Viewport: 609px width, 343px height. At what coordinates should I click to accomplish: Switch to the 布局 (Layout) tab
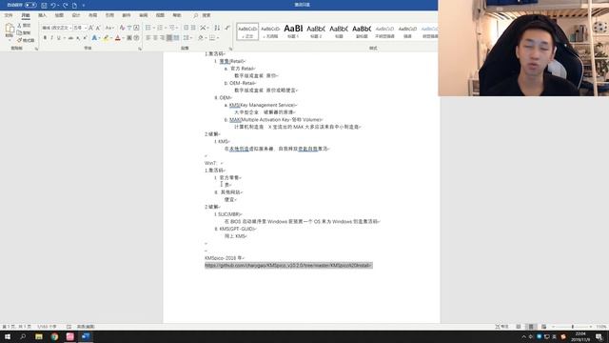pos(93,15)
